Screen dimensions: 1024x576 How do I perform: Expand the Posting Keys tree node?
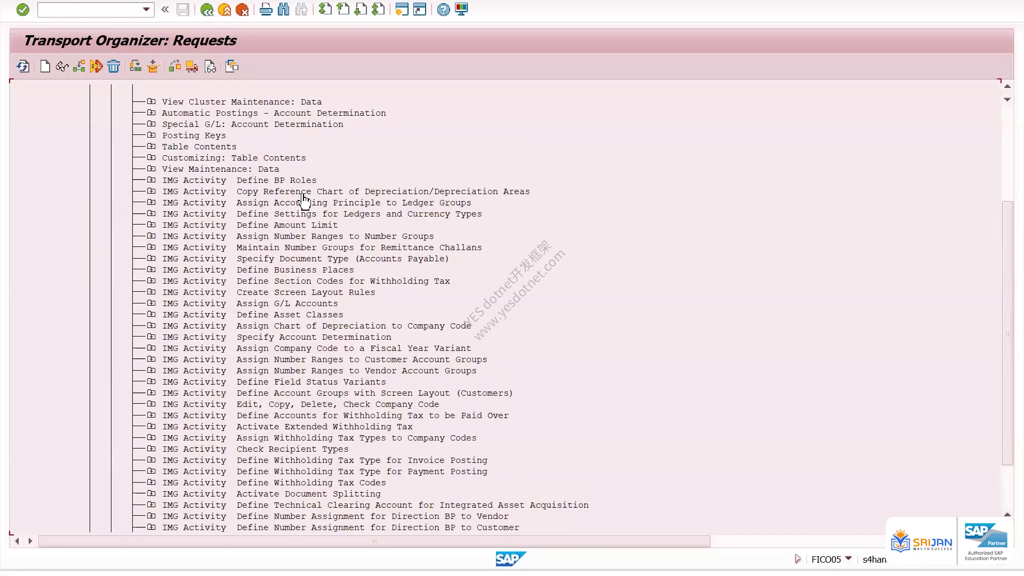click(x=151, y=135)
